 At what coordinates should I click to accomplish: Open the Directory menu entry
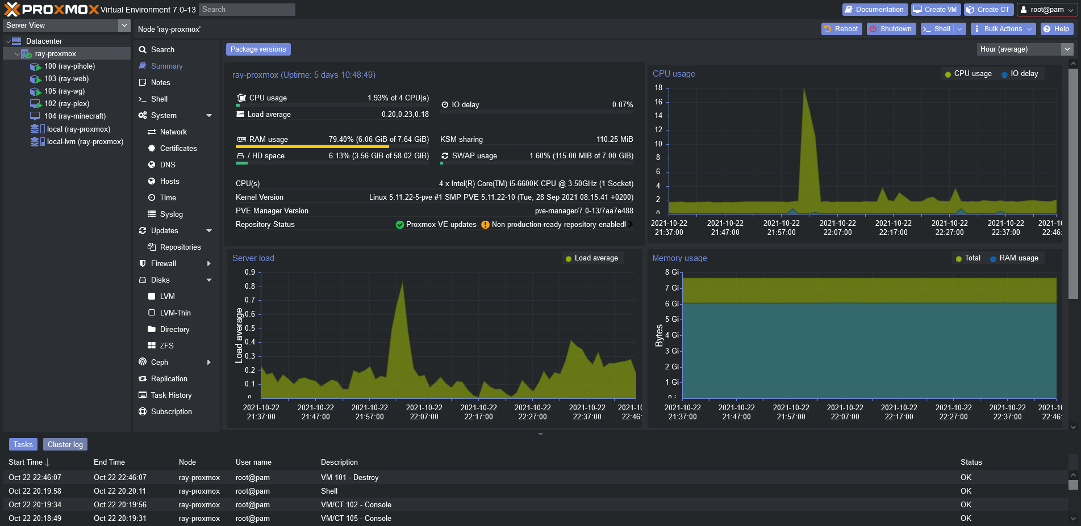[x=174, y=330]
